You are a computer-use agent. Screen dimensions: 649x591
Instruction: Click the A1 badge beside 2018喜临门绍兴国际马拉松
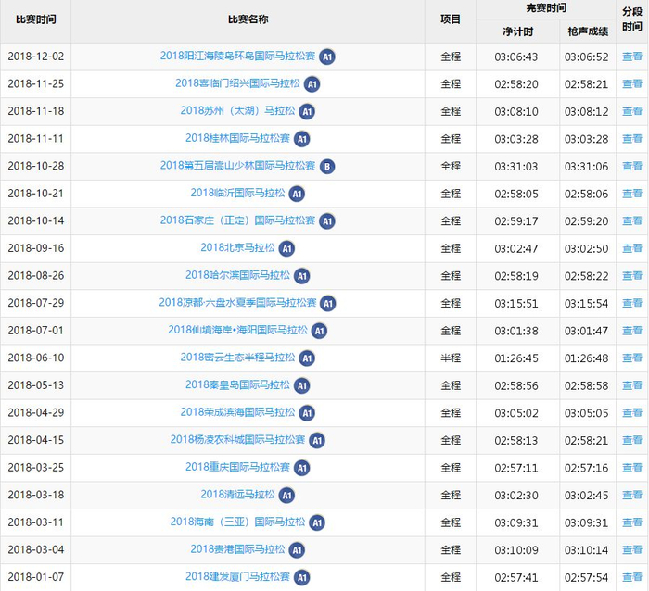coord(312,84)
